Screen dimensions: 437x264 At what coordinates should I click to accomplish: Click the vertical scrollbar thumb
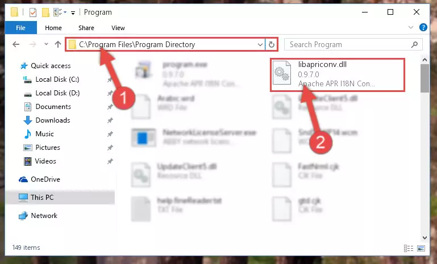424,78
